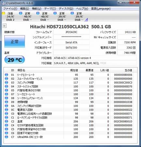Click the status orb for ID C6
Screen dimensions: 141x147
coord(7,133)
